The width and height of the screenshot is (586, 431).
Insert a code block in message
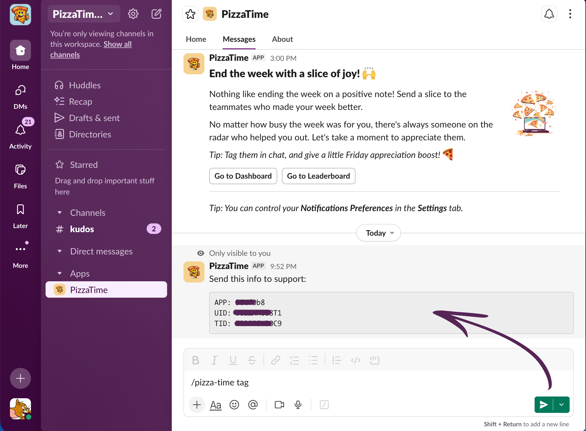tap(374, 360)
